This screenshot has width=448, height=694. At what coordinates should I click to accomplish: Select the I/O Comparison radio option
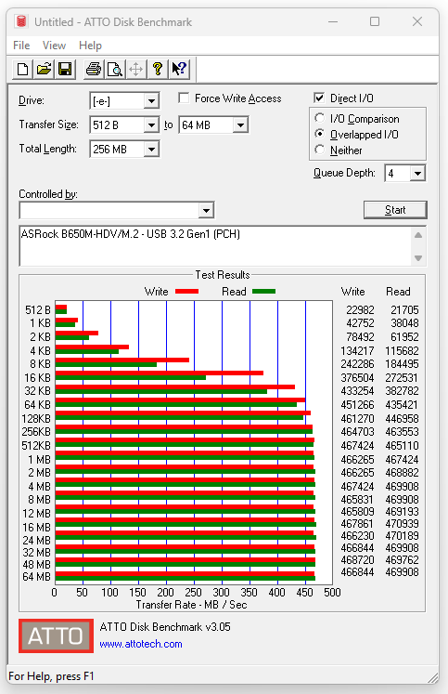click(x=319, y=118)
